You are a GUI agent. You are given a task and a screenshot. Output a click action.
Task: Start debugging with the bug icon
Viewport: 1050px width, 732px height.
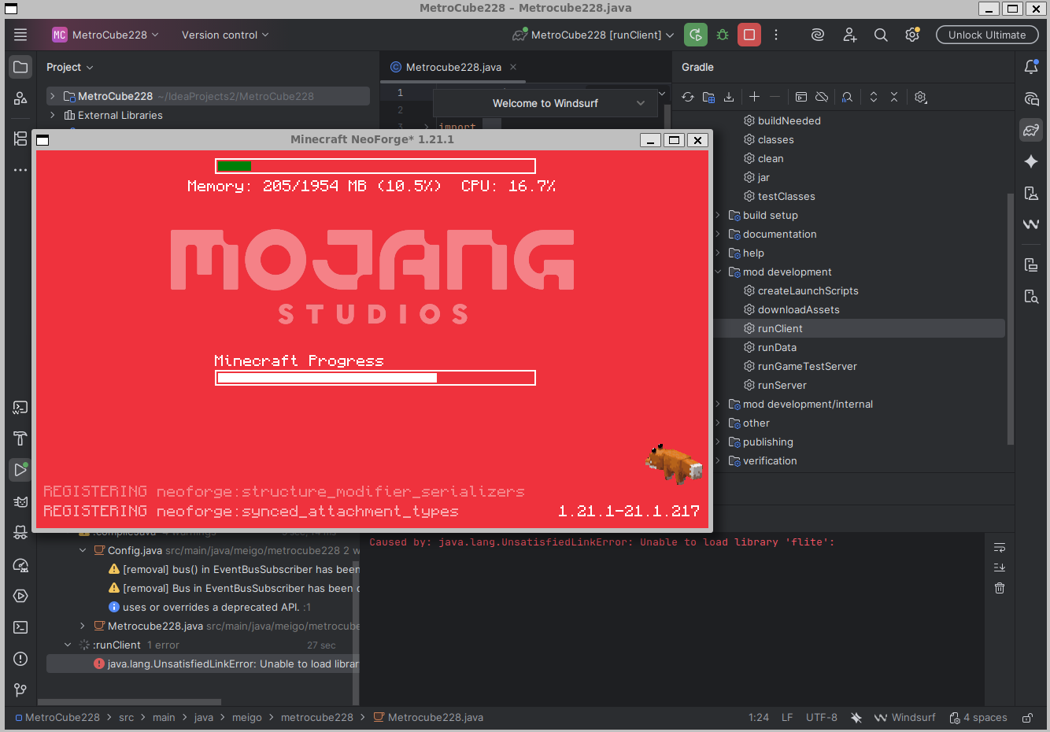click(723, 35)
